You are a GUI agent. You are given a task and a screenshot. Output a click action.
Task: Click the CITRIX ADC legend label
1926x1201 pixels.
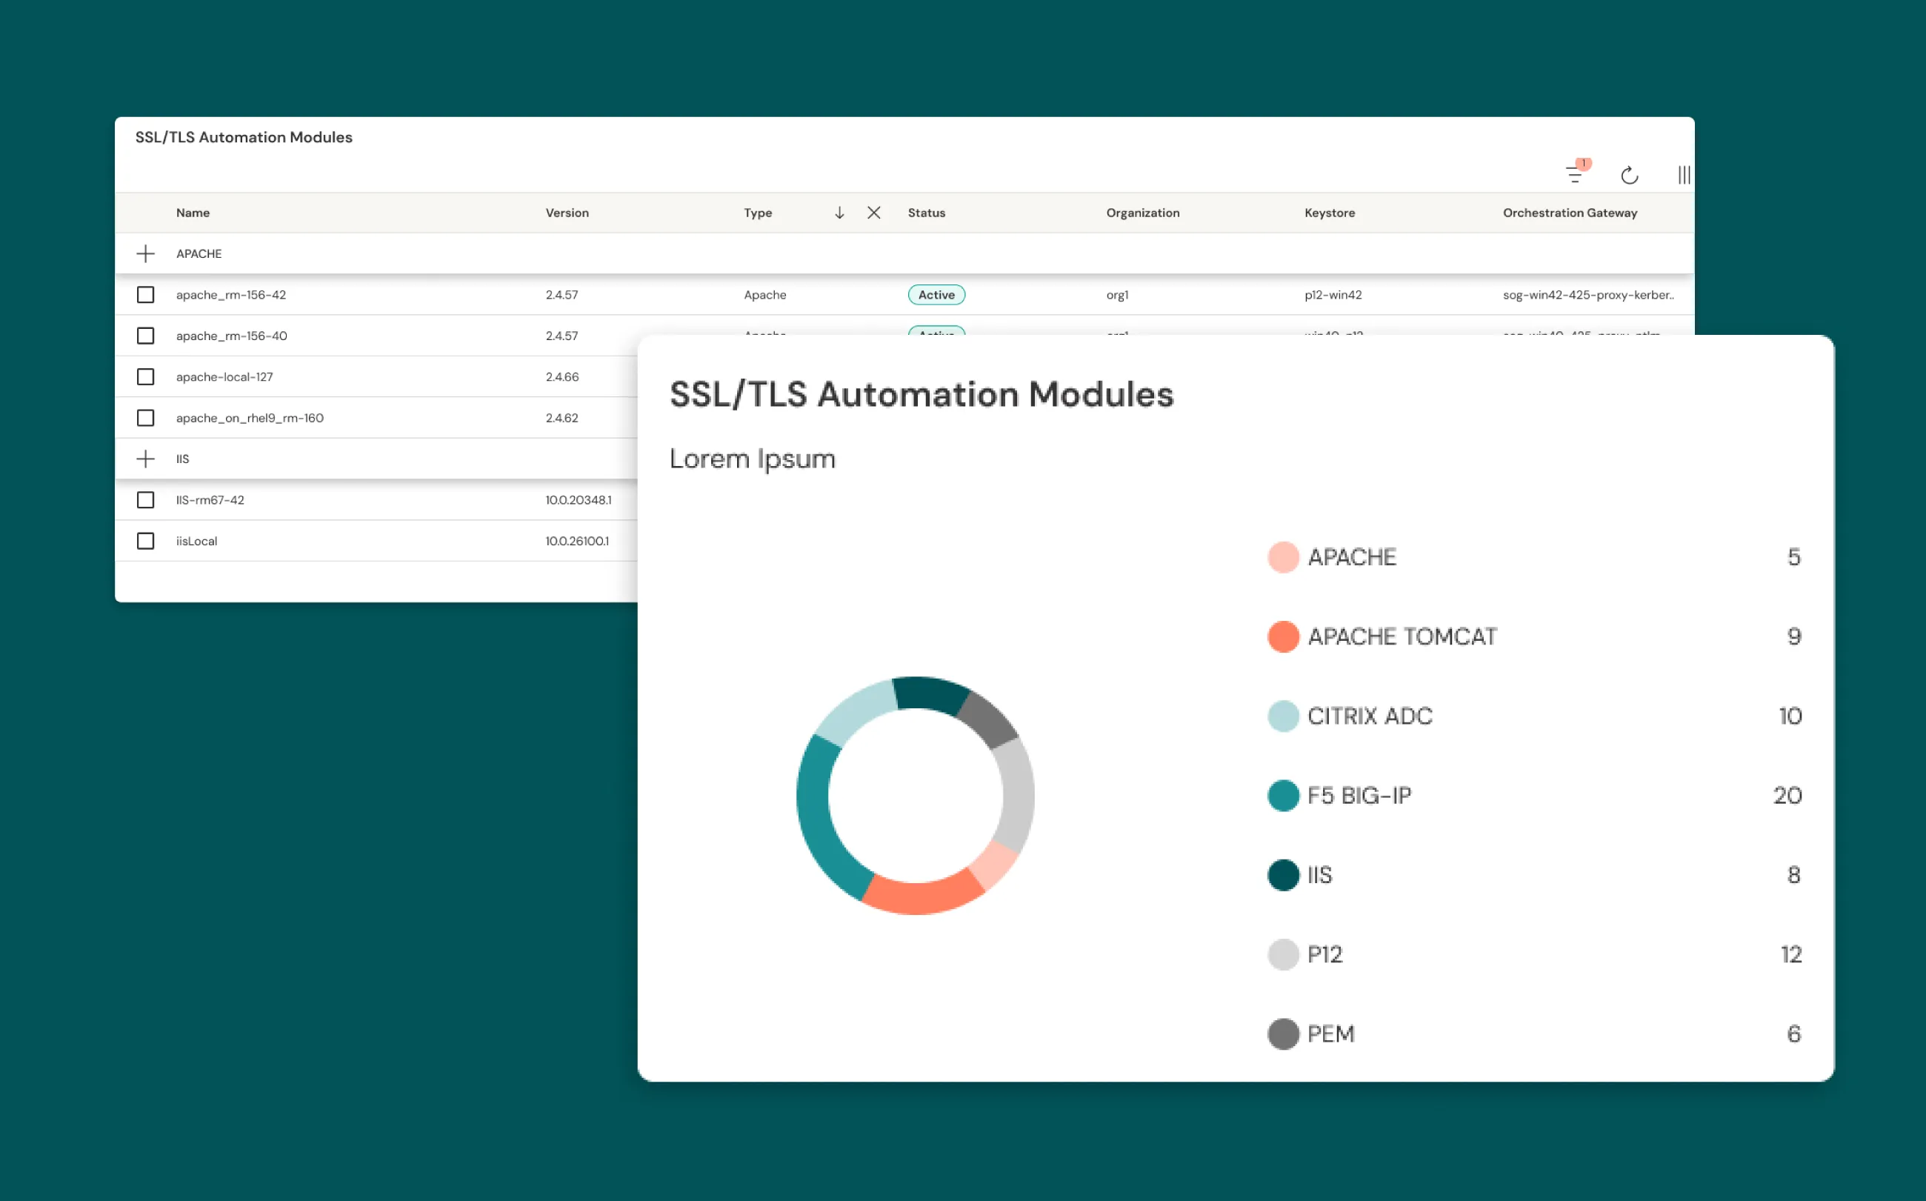[1370, 716]
